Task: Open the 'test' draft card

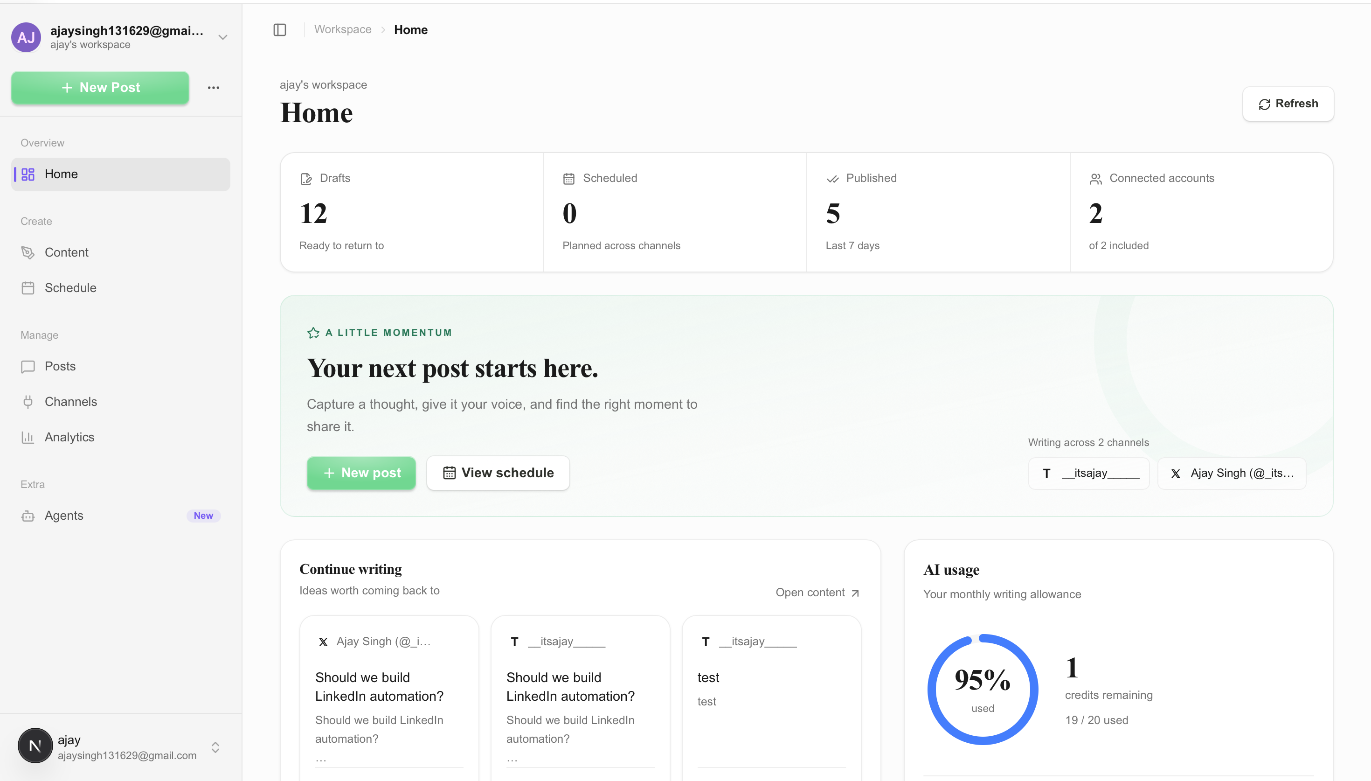Action: click(771, 697)
